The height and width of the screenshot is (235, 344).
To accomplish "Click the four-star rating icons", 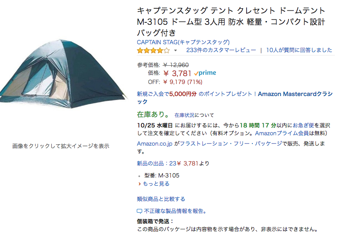I will pos(153,50).
